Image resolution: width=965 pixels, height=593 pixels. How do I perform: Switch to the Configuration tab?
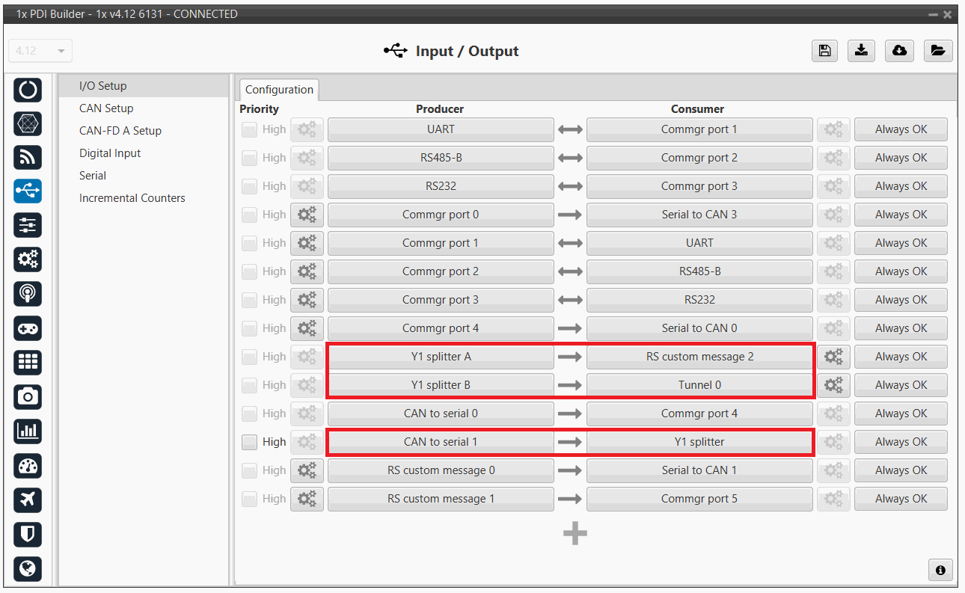(x=279, y=90)
